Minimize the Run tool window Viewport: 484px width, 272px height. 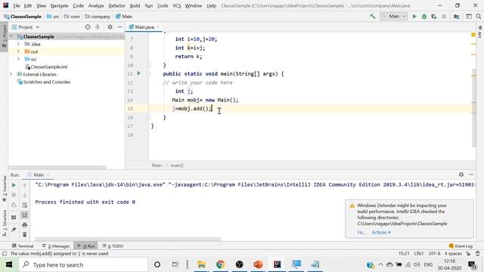point(471,175)
